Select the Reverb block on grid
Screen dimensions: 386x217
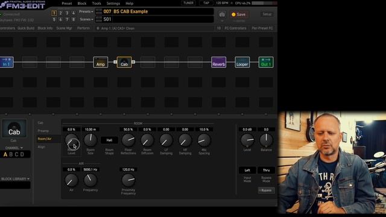[218, 62]
